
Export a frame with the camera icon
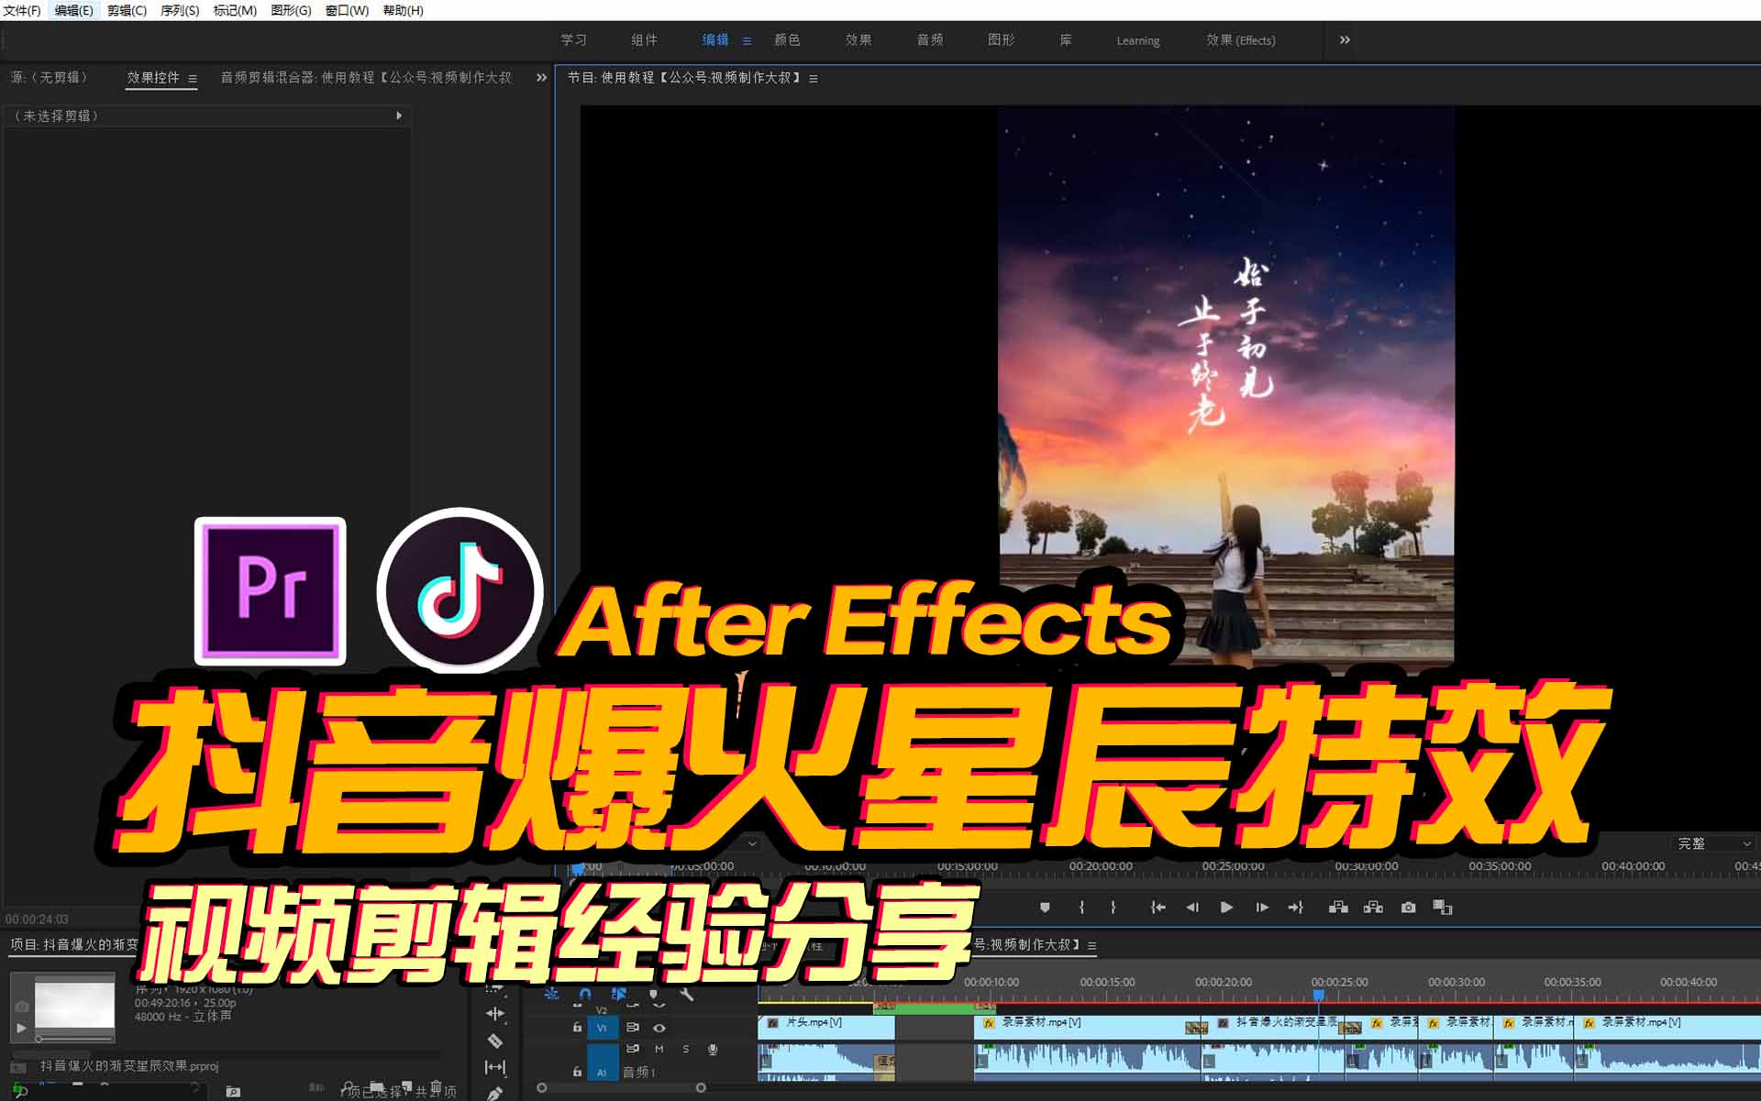click(x=1408, y=908)
